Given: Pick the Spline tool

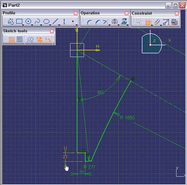Looking at the screenshot, I should (x=37, y=21).
